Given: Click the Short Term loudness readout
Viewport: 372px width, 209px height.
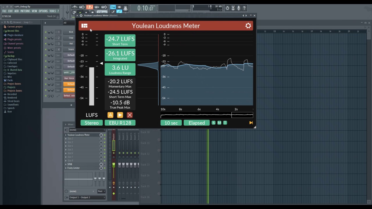Looking at the screenshot, I should click(x=120, y=41).
